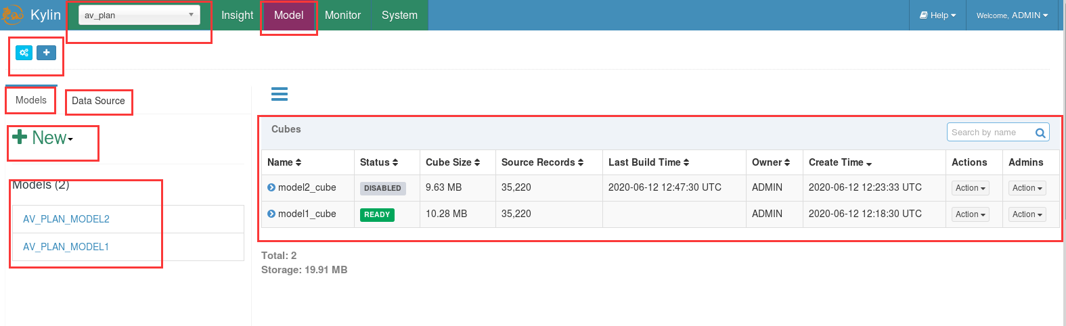Select the Models tab
1066x326 pixels.
31,100
